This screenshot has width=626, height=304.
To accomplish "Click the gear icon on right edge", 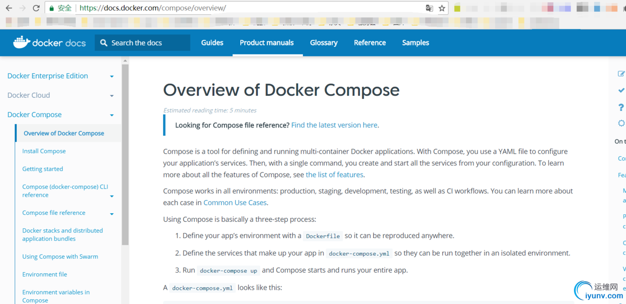I will pos(621,124).
